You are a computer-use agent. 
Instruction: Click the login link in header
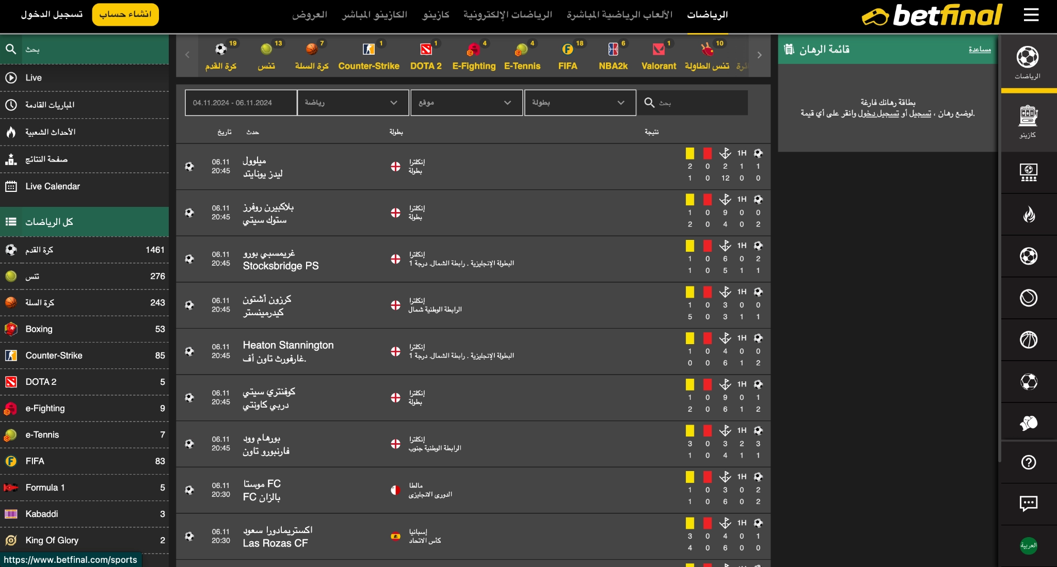point(52,14)
